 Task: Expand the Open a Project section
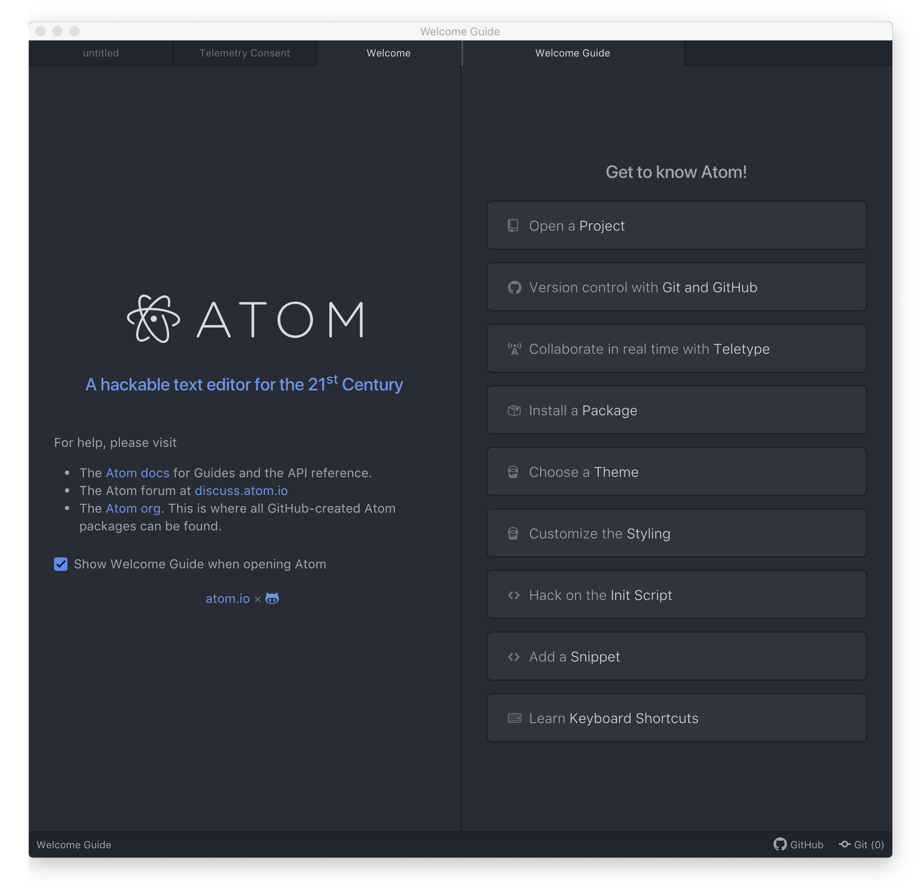coord(677,226)
